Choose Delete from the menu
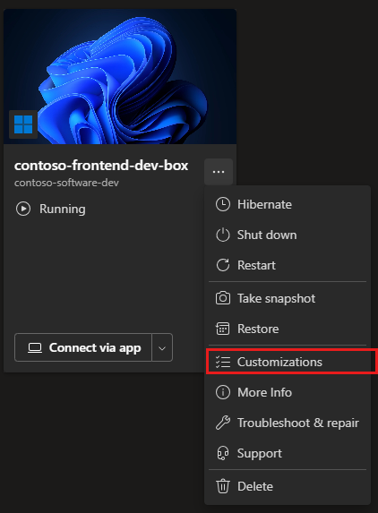The height and width of the screenshot is (513, 378). pos(288,486)
